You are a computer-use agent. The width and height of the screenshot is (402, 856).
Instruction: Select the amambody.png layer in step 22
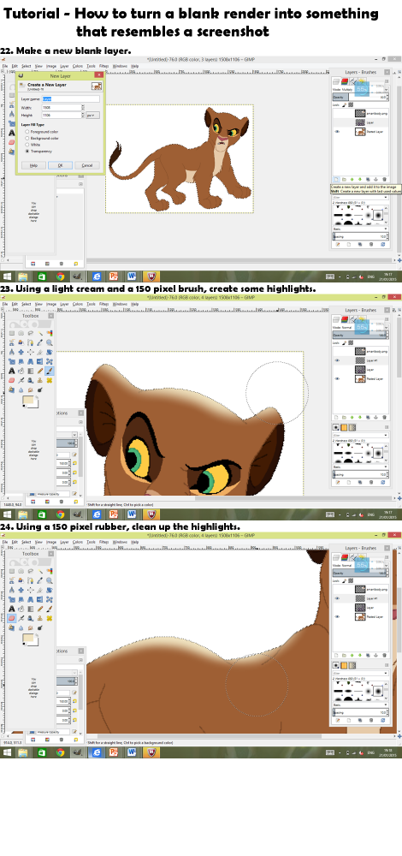(x=361, y=114)
